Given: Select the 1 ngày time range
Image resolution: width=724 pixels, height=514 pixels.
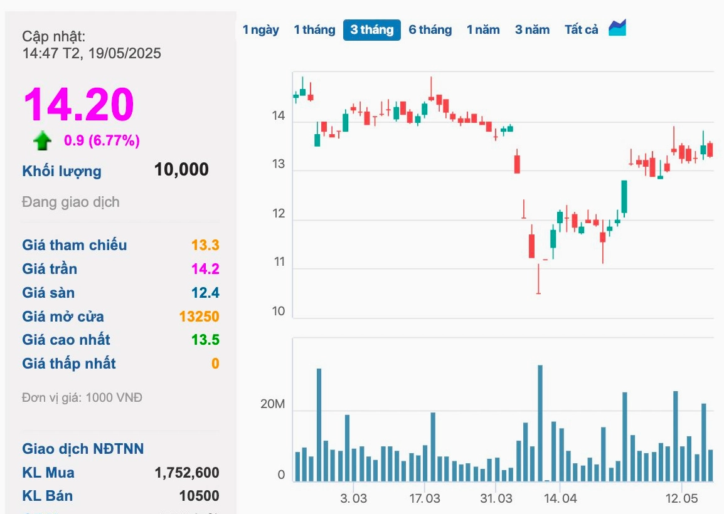Looking at the screenshot, I should (x=261, y=30).
